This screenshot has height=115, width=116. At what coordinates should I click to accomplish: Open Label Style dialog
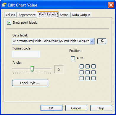tap(30, 83)
